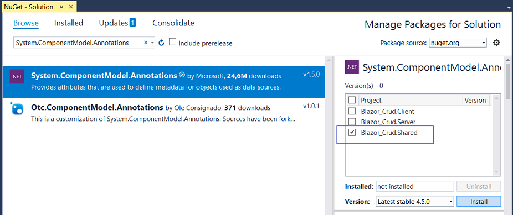This screenshot has width=513, height=215.
Task: Click the Uninstall button
Action: [x=479, y=187]
